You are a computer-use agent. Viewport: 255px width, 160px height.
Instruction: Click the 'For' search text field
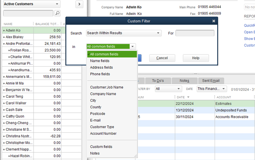195,33
